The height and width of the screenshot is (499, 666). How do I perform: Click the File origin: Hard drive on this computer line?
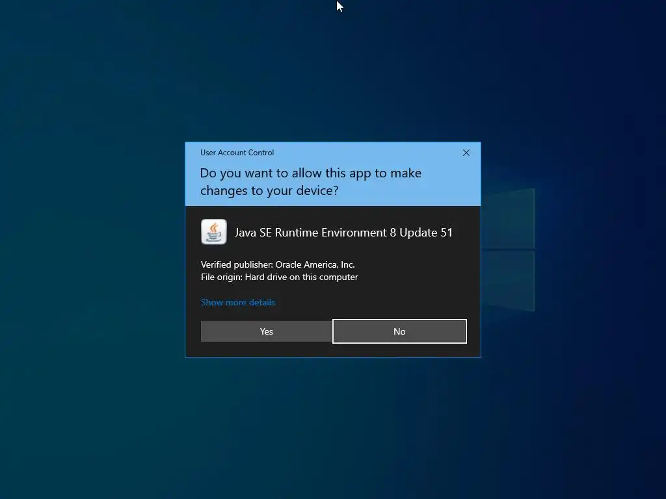[280, 277]
